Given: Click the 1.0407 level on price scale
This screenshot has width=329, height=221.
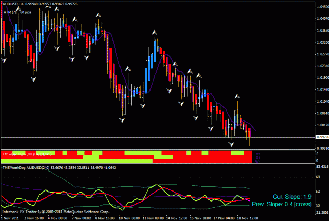Looking at the screenshot, I should click(323, 19).
